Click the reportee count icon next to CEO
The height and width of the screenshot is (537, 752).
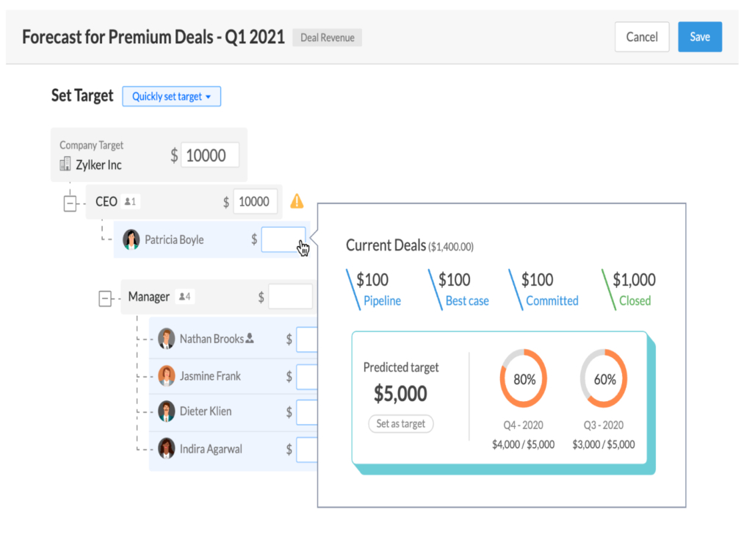(x=129, y=201)
